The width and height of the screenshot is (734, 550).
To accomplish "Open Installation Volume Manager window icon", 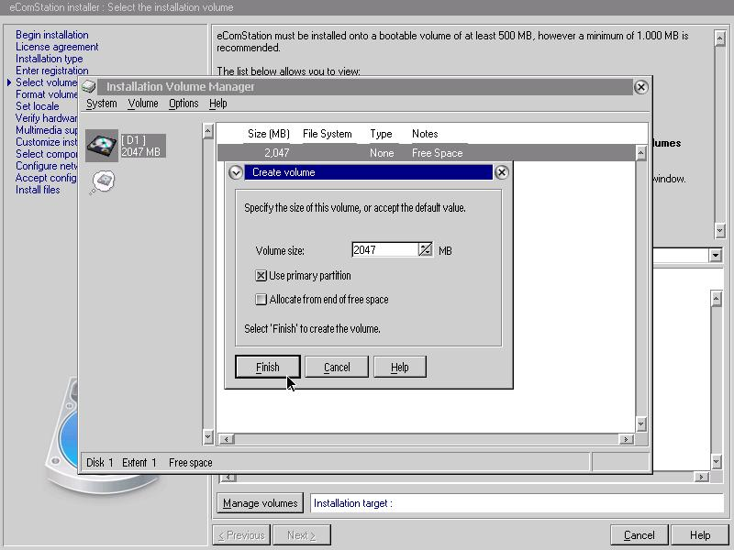I will 88,86.
